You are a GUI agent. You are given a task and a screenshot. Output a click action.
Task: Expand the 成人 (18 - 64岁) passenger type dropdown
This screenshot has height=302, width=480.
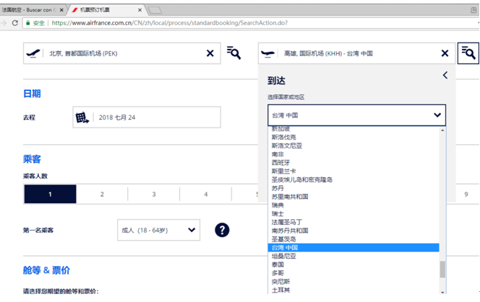click(158, 230)
